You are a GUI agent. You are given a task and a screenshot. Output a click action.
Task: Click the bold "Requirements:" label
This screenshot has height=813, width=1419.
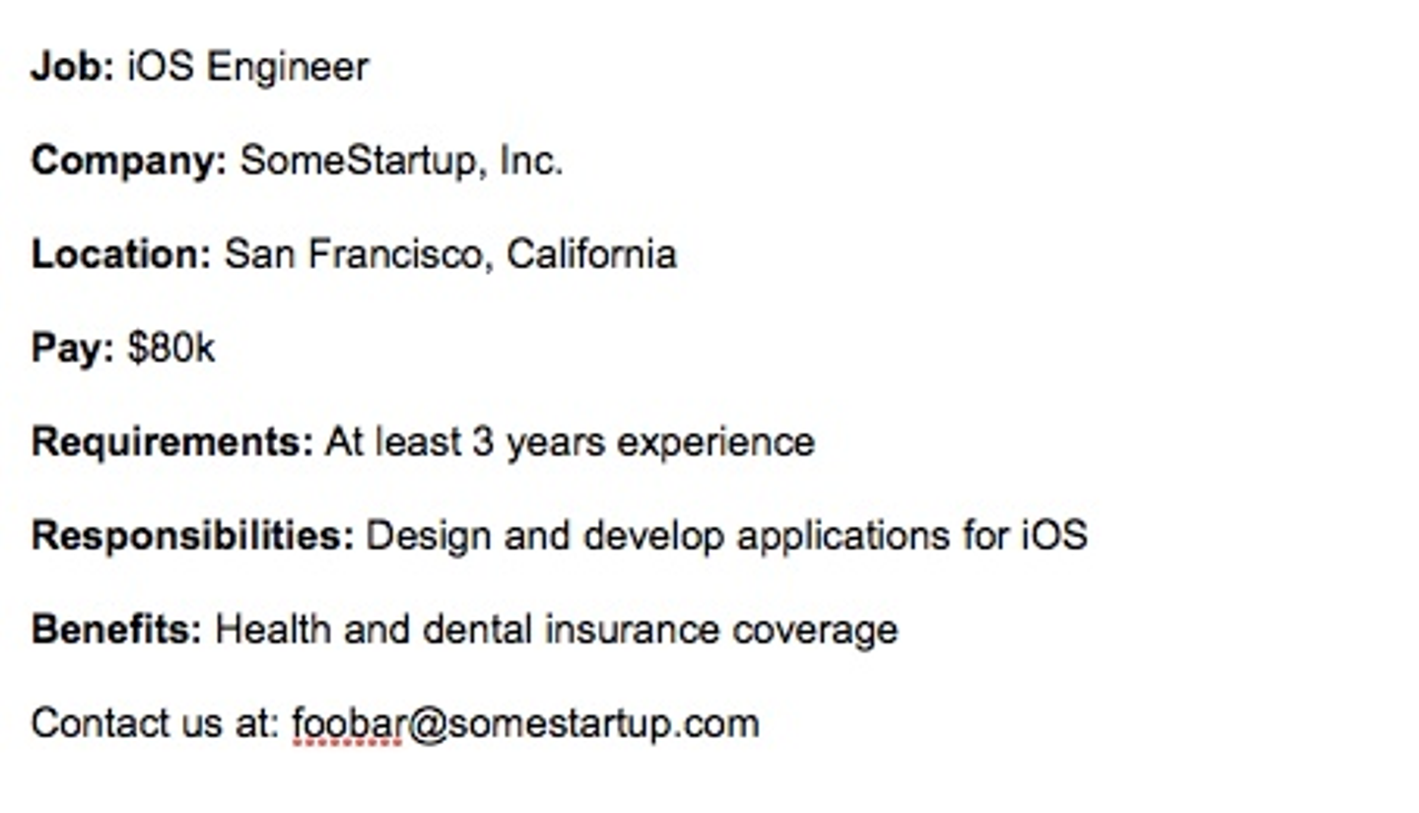[171, 442]
